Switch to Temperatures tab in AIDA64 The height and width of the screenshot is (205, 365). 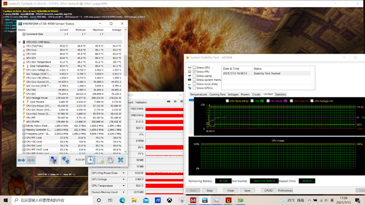point(198,95)
